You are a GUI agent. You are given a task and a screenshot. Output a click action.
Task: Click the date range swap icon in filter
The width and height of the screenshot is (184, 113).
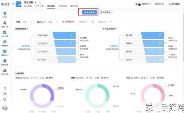pyautogui.click(x=93, y=22)
